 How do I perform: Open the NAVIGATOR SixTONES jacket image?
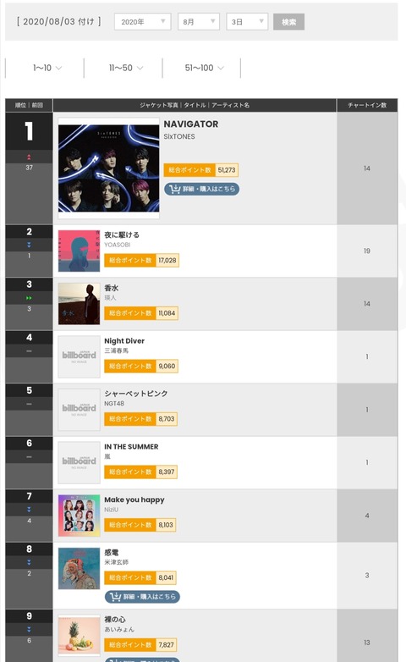tap(109, 168)
